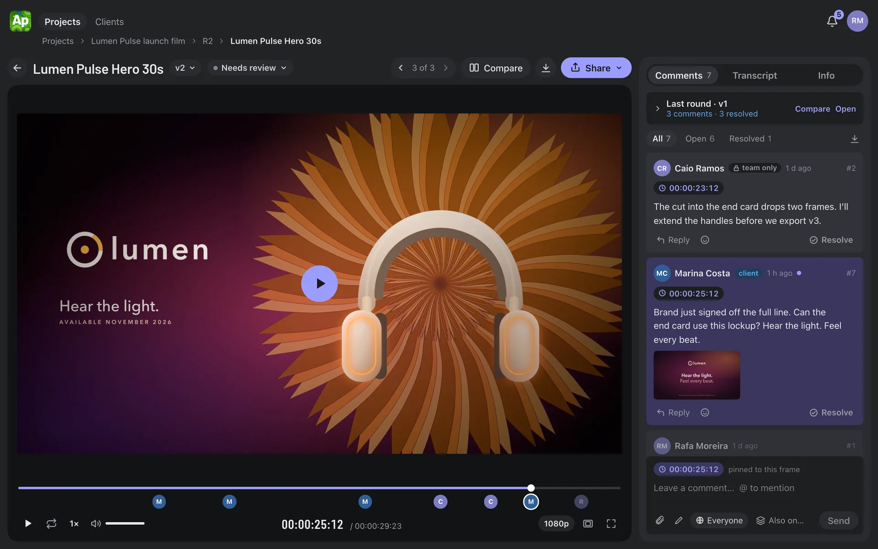The width and height of the screenshot is (878, 549).
Task: Add emoji reaction to Caio Ramos comment
Action: point(705,240)
